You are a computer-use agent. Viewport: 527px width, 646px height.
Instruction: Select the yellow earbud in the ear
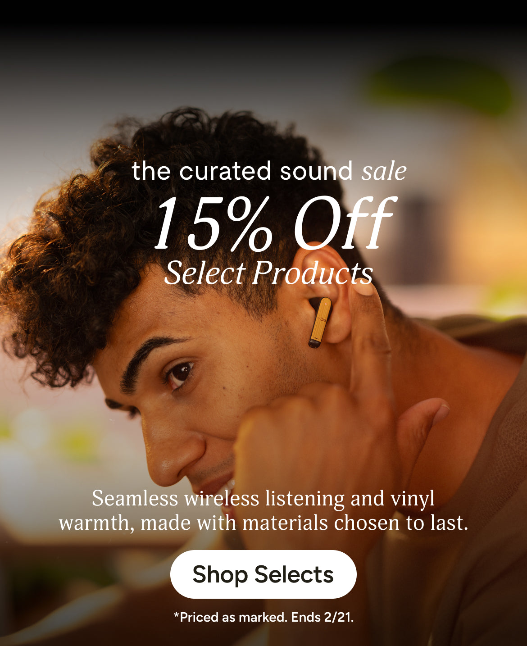[320, 322]
